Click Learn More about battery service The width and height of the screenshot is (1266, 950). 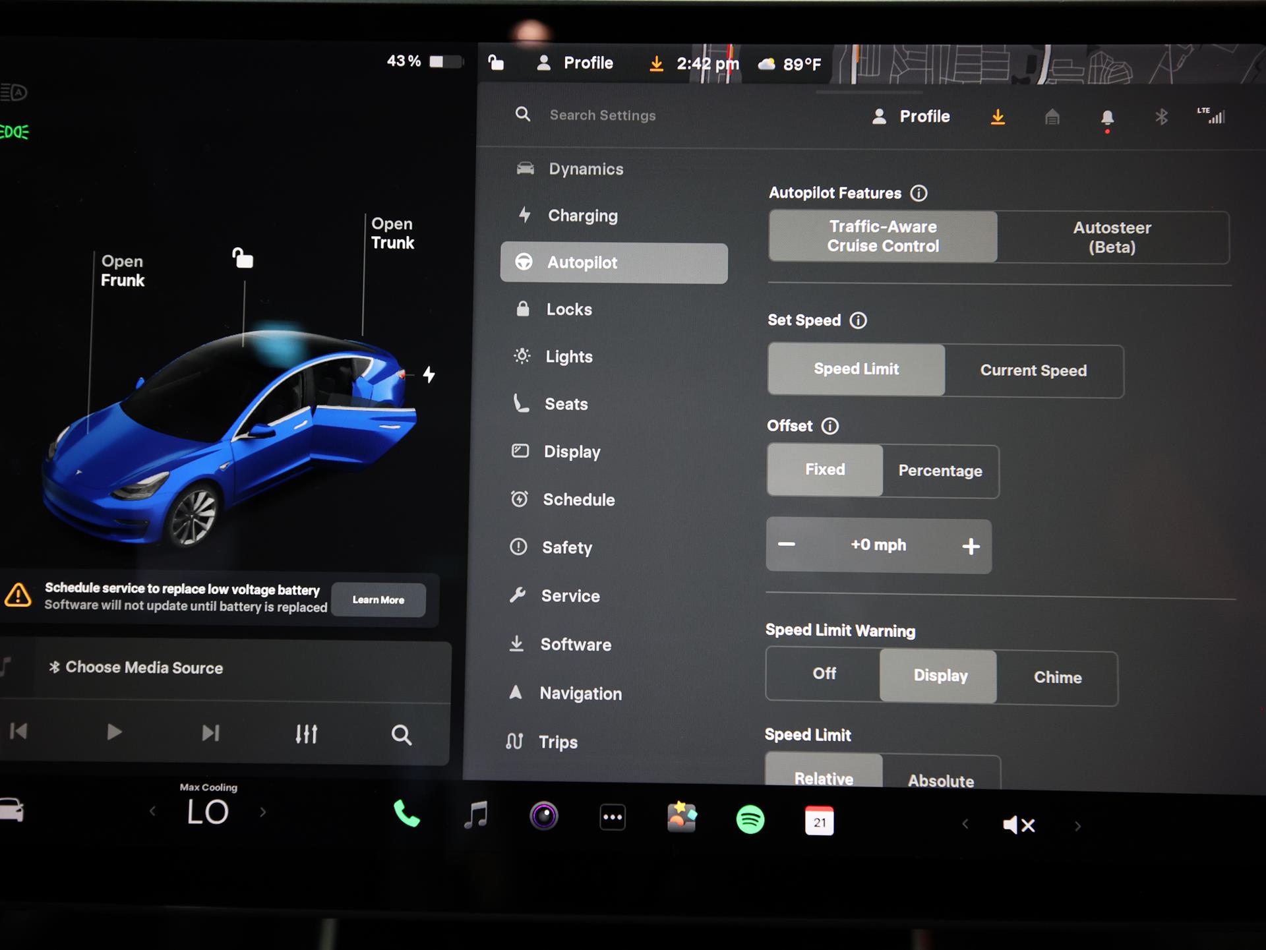378,600
